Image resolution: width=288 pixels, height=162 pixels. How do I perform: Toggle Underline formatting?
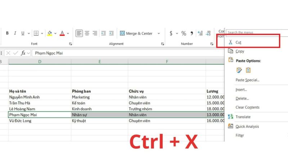coord(23,33)
